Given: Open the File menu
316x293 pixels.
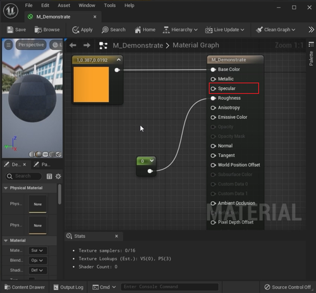Looking at the screenshot, I should tap(28, 5).
